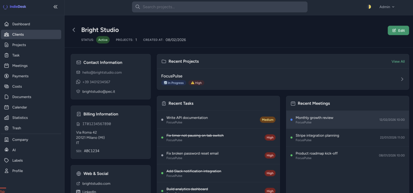Open the brightstudio.com website link
Viewport: 413px width, 193px height.
(x=96, y=184)
